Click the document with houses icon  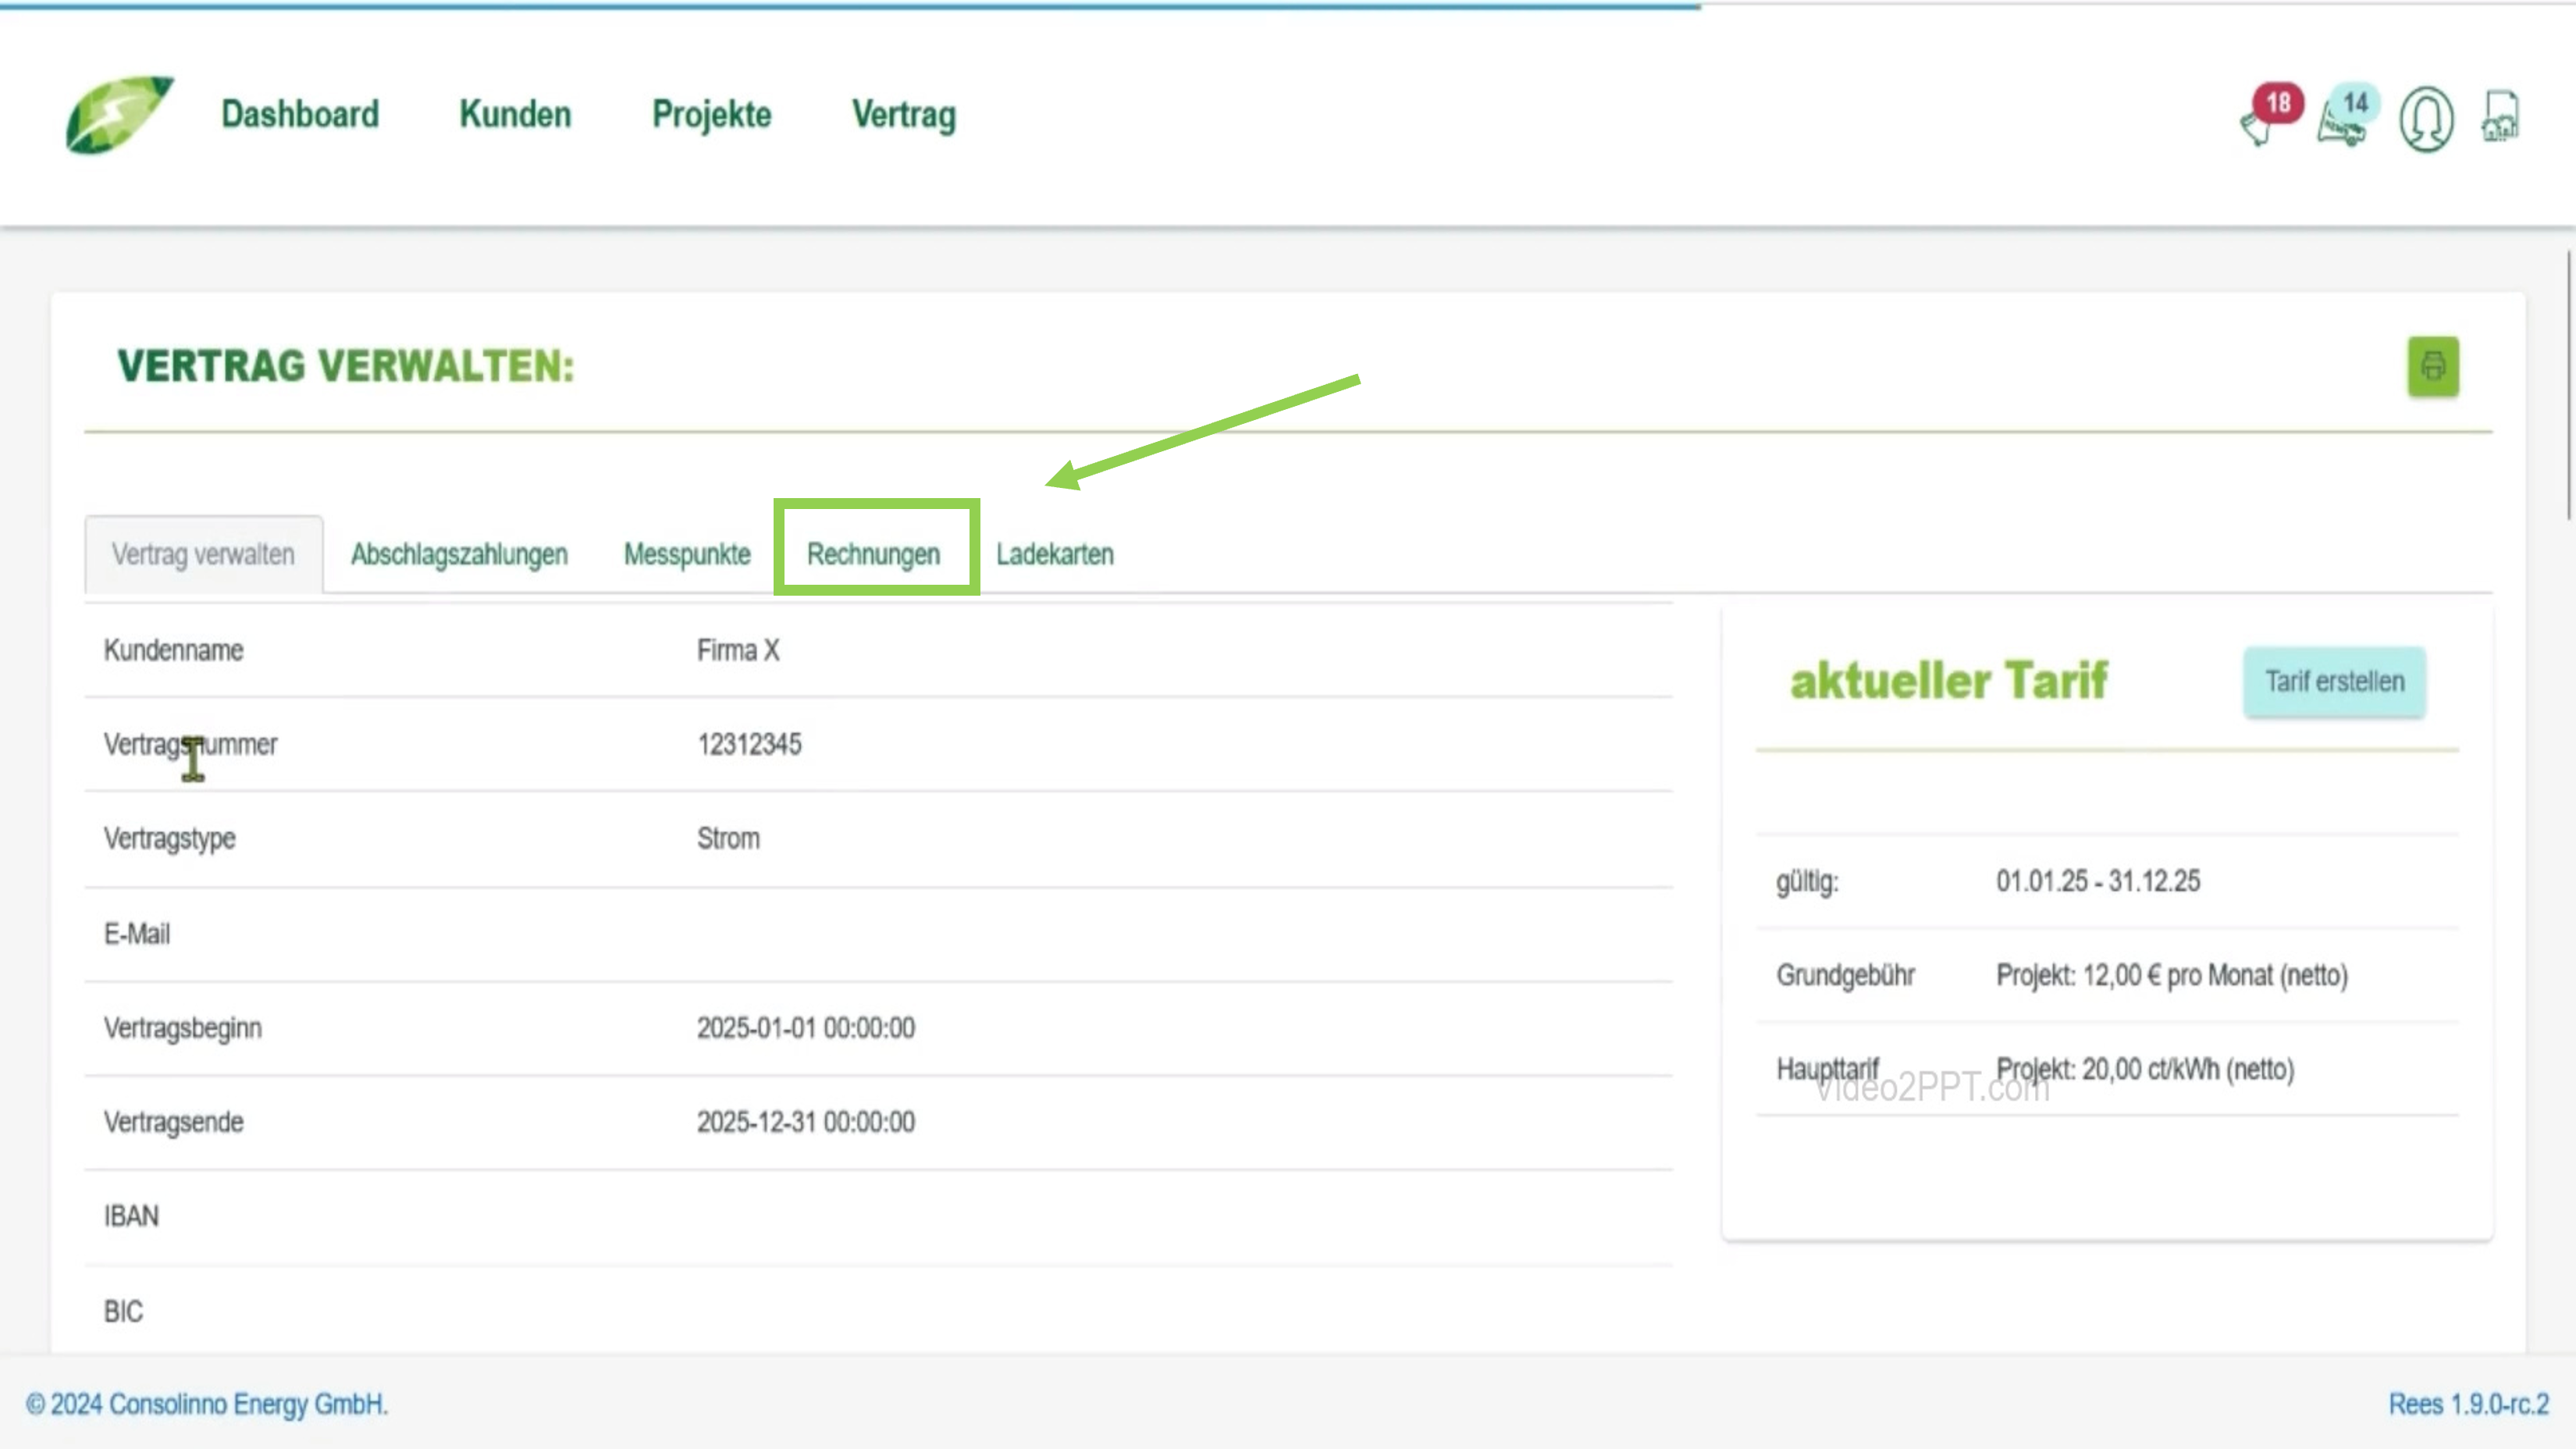[2500, 118]
